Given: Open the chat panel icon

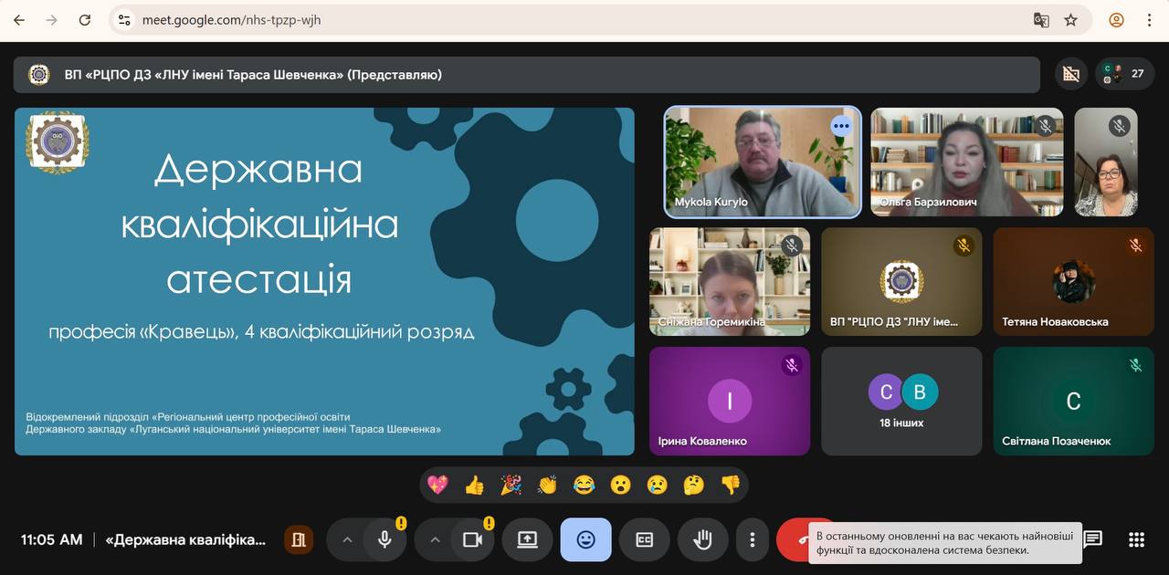Looking at the screenshot, I should [x=1093, y=539].
